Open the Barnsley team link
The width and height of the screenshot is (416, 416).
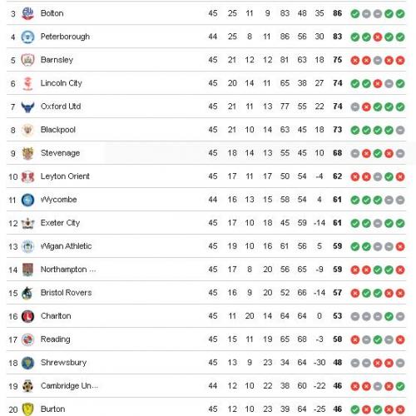[x=57, y=60]
